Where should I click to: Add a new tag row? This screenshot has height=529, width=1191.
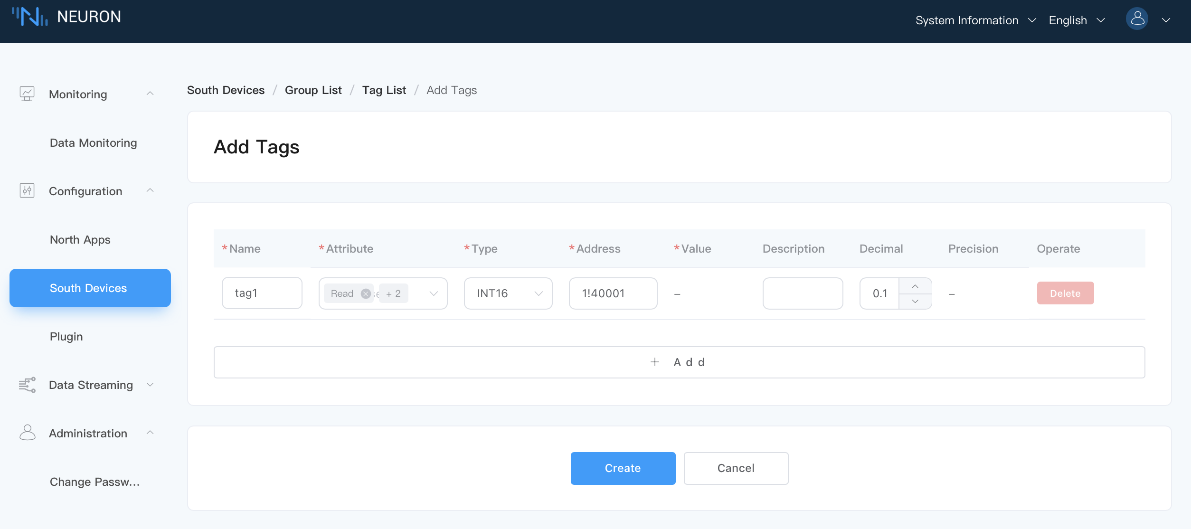pyautogui.click(x=679, y=362)
